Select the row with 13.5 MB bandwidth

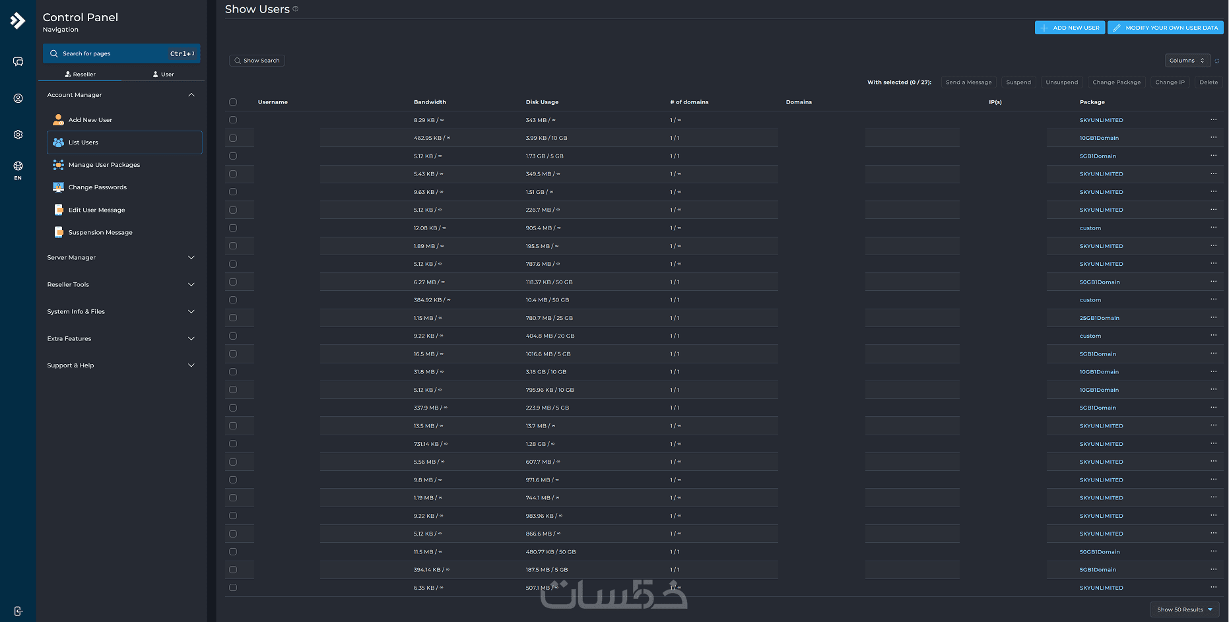(233, 426)
